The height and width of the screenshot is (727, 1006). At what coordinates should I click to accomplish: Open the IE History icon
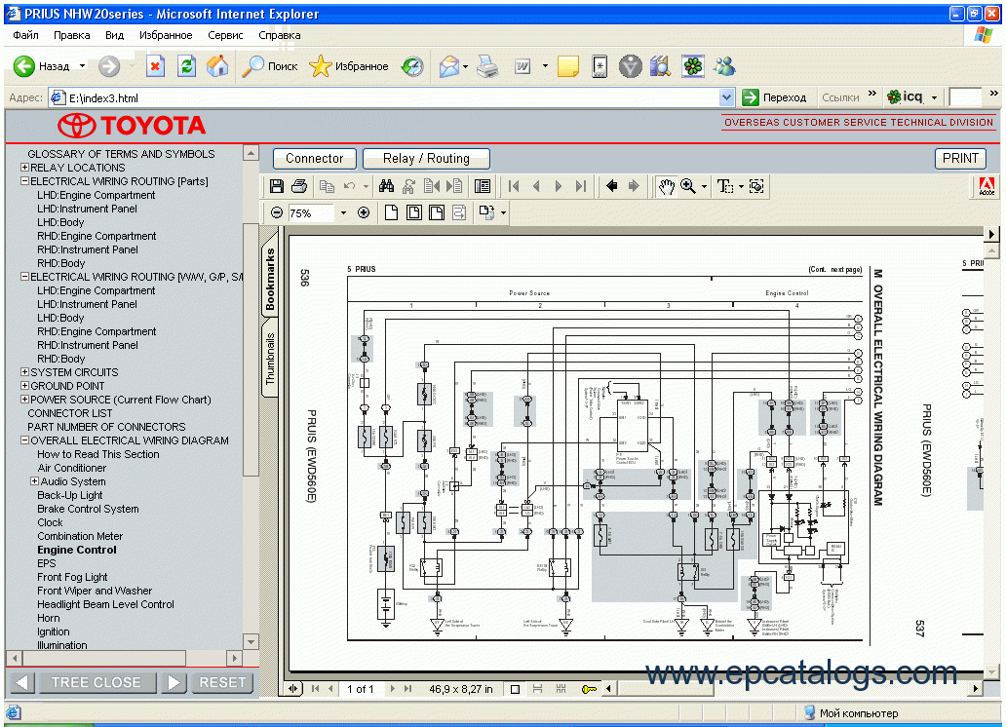412,66
